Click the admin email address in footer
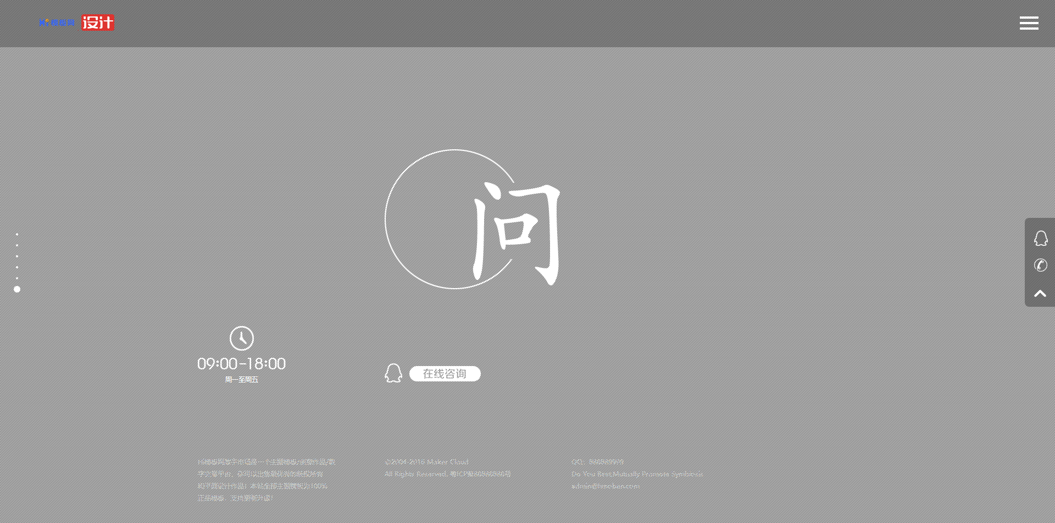 point(606,486)
